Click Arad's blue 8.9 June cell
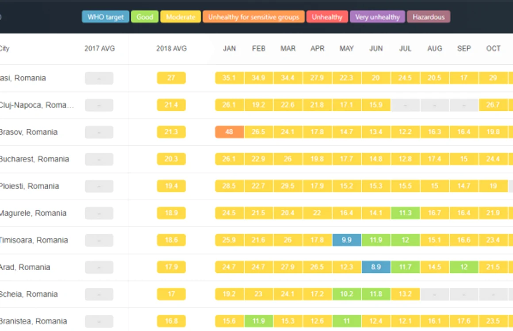This screenshot has height=331, width=513. pos(376,267)
